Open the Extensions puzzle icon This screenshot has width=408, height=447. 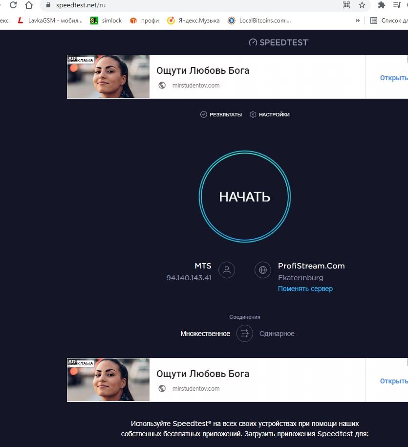point(382,5)
